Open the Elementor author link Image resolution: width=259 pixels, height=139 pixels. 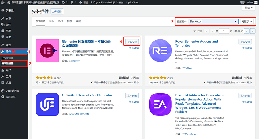click(74, 61)
